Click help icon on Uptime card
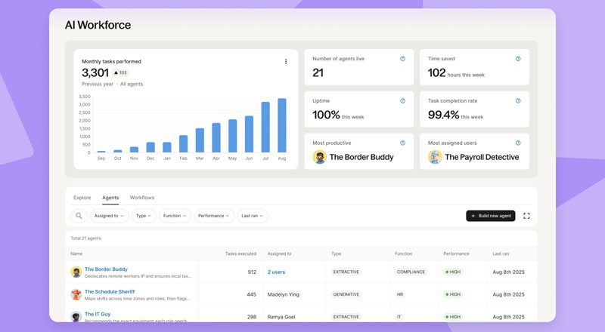The image size is (605, 332). click(x=402, y=101)
